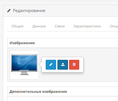Switch to the Данные tab
Image resolution: width=118 pixels, height=101 pixels.
point(39,26)
